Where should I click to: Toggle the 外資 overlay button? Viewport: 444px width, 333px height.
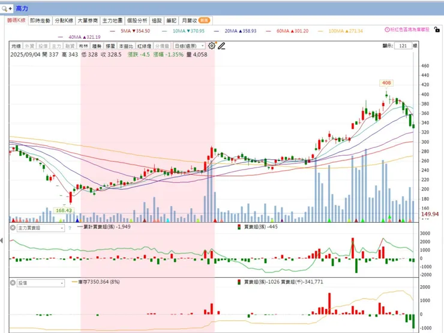(29, 46)
